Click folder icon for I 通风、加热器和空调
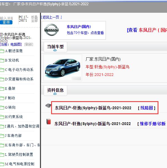 coord(2,126)
